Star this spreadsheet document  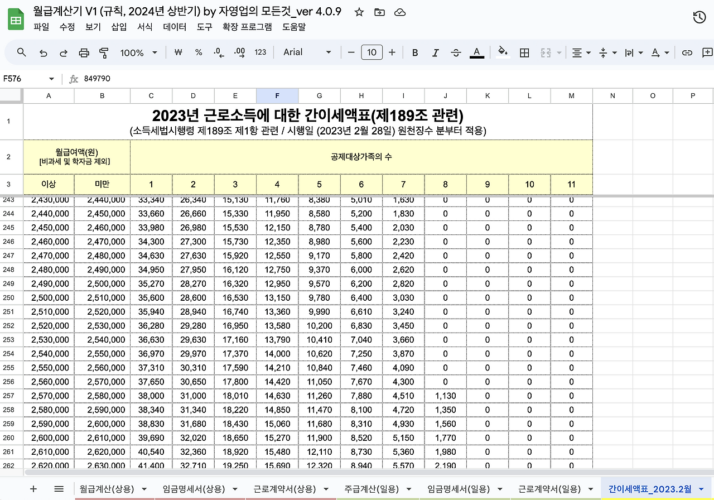click(359, 12)
